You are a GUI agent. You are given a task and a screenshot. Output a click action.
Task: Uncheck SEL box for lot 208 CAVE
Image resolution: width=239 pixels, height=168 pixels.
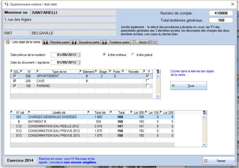pos(15,81)
